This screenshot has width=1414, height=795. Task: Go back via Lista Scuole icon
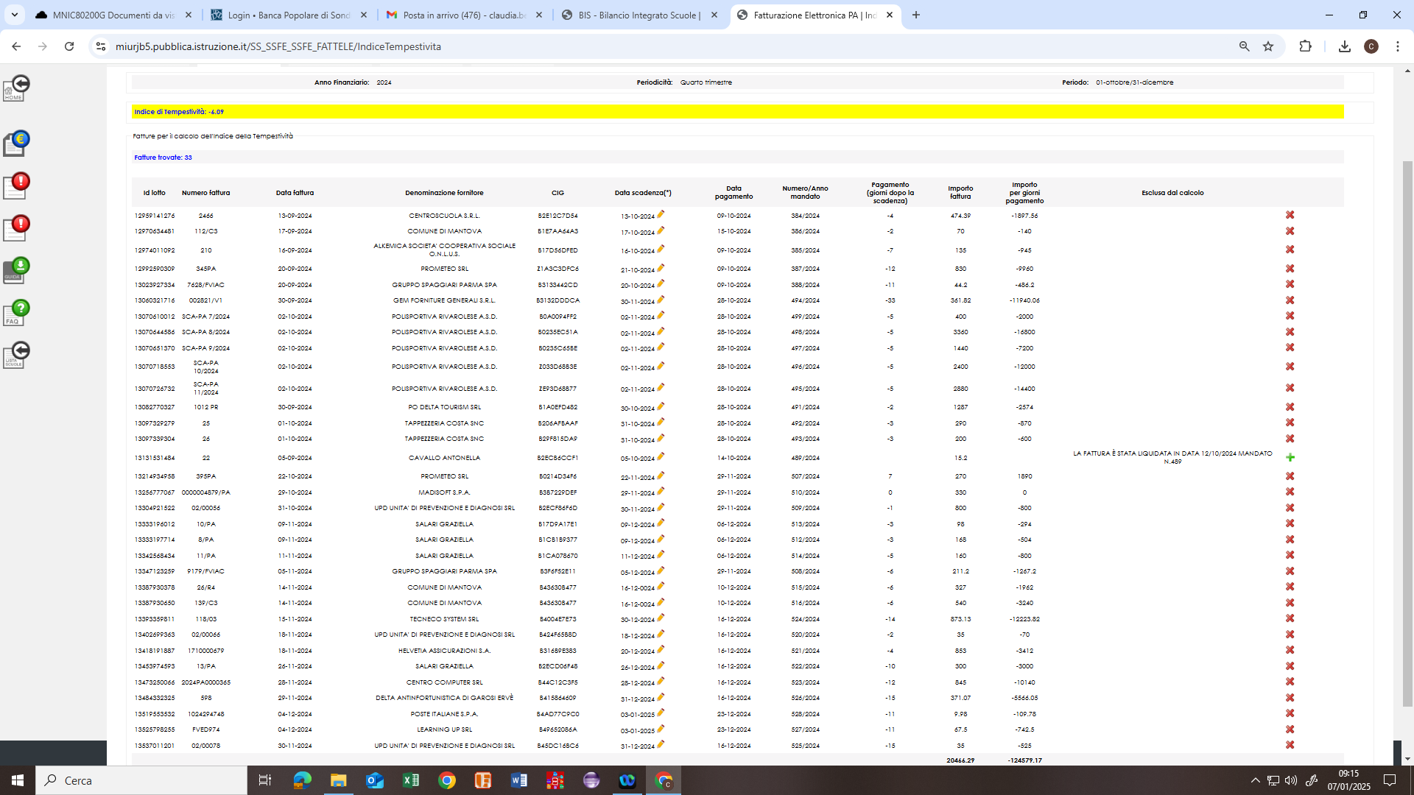(x=16, y=355)
